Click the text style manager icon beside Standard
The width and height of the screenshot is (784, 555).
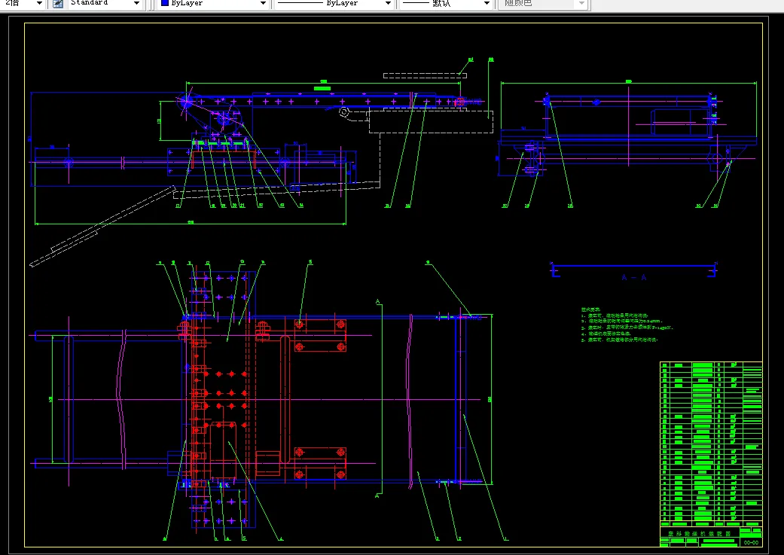pos(58,4)
